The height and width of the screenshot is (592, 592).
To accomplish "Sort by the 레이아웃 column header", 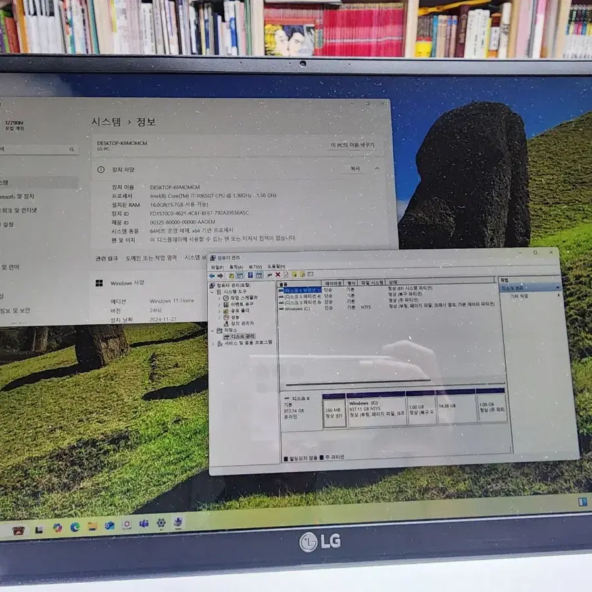I will click(333, 283).
